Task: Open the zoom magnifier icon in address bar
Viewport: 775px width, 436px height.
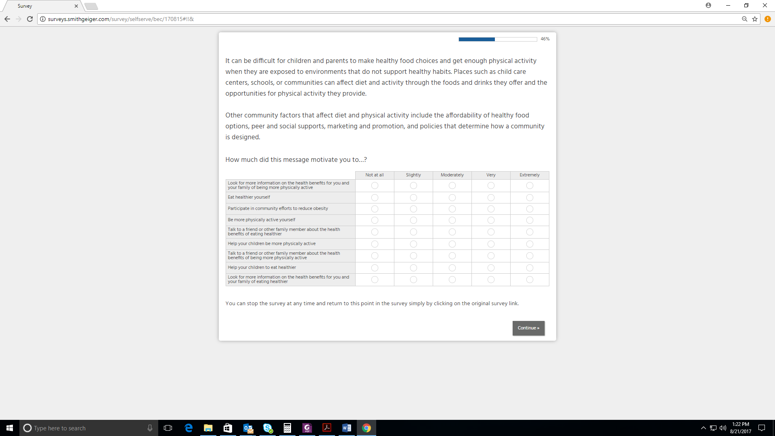Action: point(745,19)
